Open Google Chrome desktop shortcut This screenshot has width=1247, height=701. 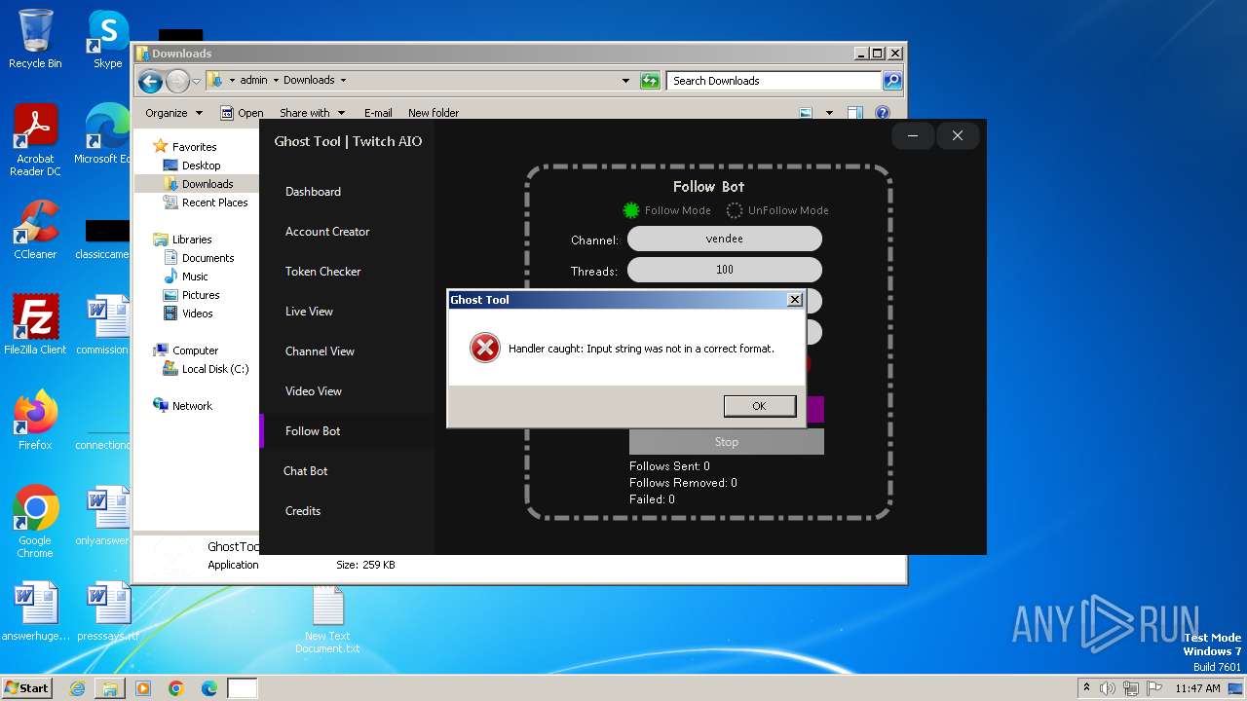coord(35,522)
